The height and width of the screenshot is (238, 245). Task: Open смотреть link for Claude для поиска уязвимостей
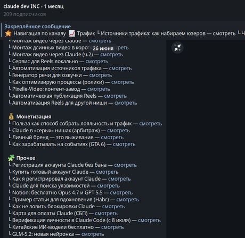click(108, 185)
